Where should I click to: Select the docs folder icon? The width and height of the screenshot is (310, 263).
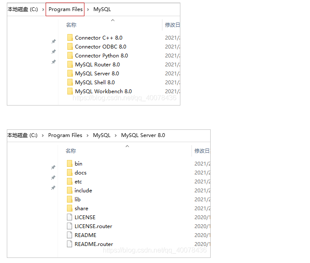tap(70, 172)
